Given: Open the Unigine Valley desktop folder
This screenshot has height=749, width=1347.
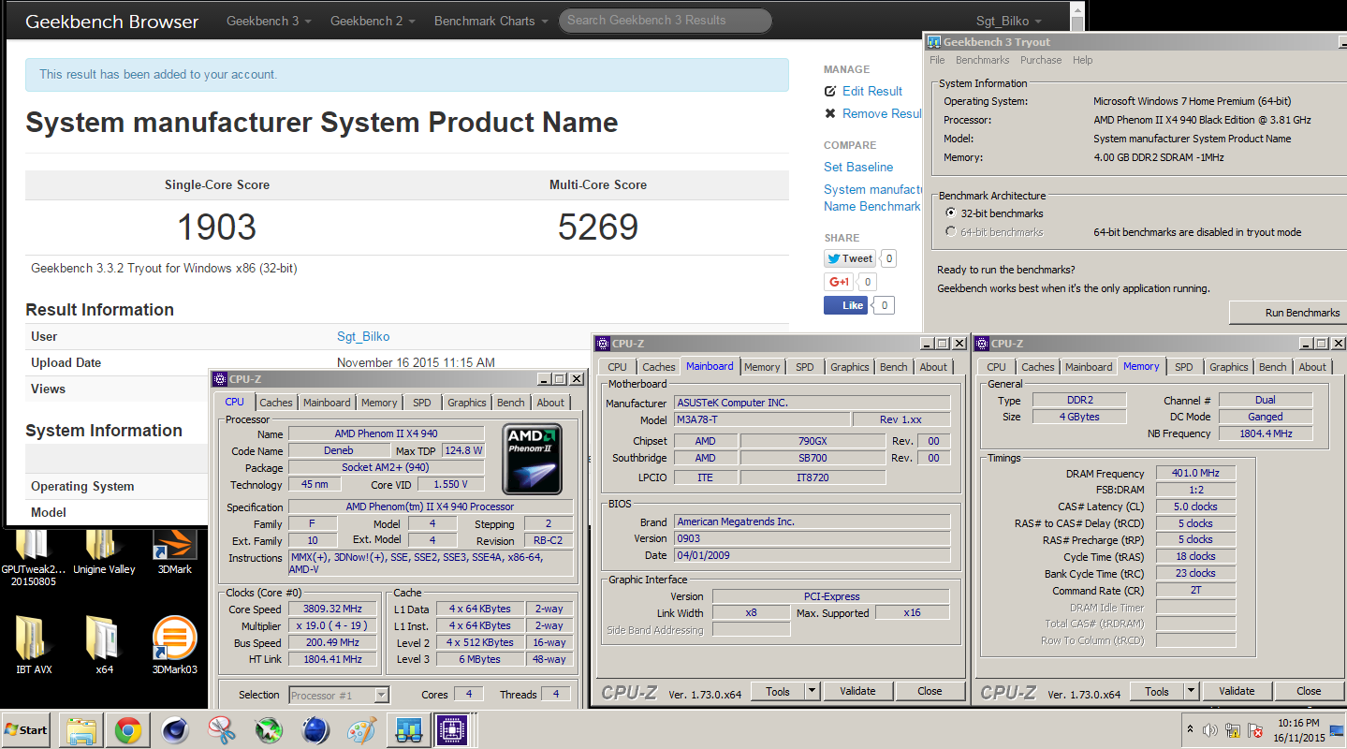Looking at the screenshot, I should click(103, 552).
